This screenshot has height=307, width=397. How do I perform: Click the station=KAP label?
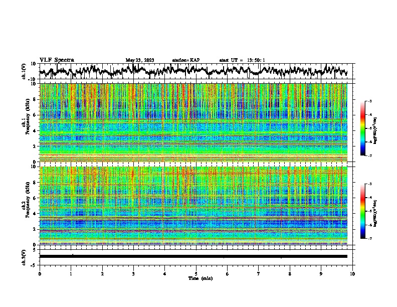(x=186, y=60)
